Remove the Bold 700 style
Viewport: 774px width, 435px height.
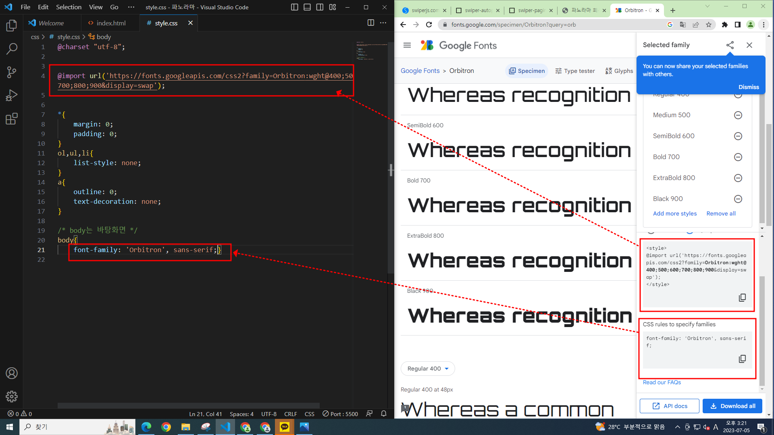click(738, 157)
